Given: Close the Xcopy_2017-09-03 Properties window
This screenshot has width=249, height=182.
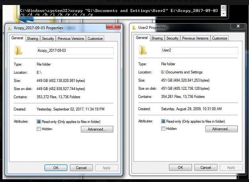Looking at the screenshot, I should 114,27.
